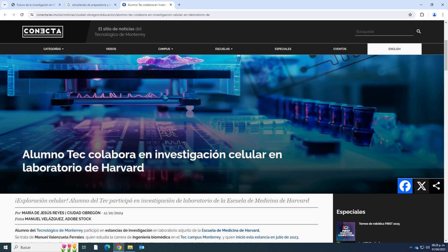
Task: Open the volume control tray icon
Action: (428, 248)
